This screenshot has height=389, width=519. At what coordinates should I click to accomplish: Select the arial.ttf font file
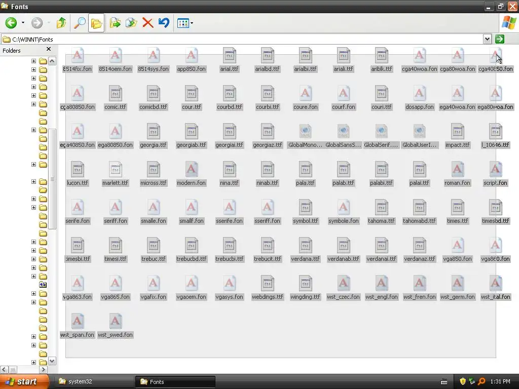(229, 60)
